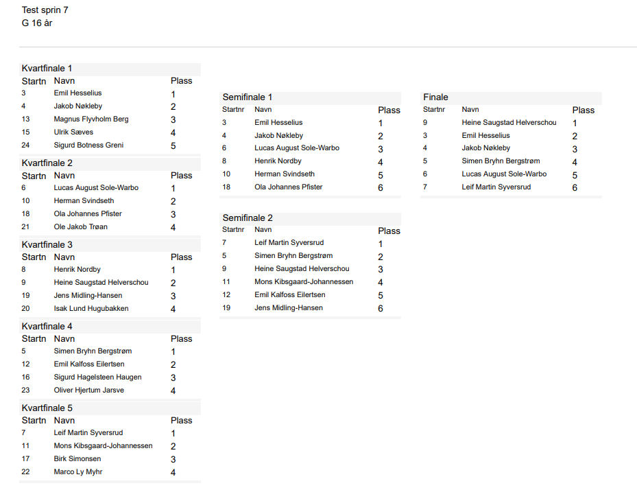Select the 'Kvartfinale 2' heading
Viewport: 637px width, 490px height.
point(47,163)
